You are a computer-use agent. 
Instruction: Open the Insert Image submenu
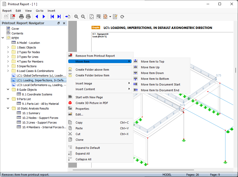pos(100,83)
